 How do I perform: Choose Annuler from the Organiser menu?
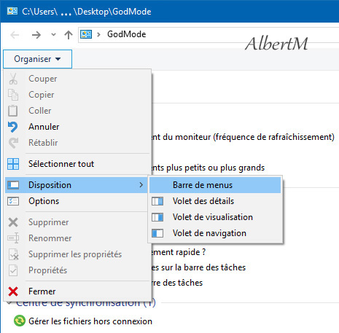[77, 127]
